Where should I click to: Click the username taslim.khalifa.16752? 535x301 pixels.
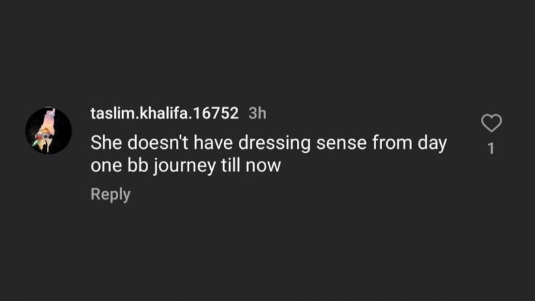tap(164, 113)
